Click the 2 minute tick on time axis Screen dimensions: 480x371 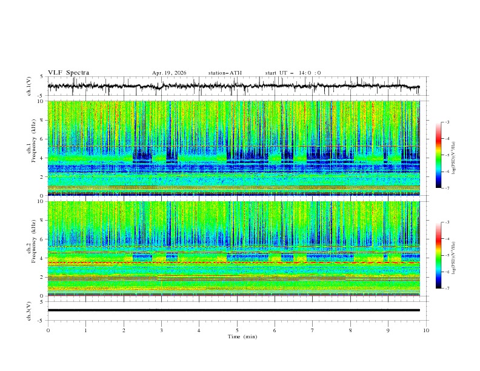tap(124, 330)
